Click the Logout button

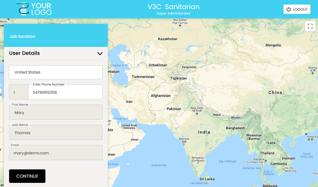(297, 9)
